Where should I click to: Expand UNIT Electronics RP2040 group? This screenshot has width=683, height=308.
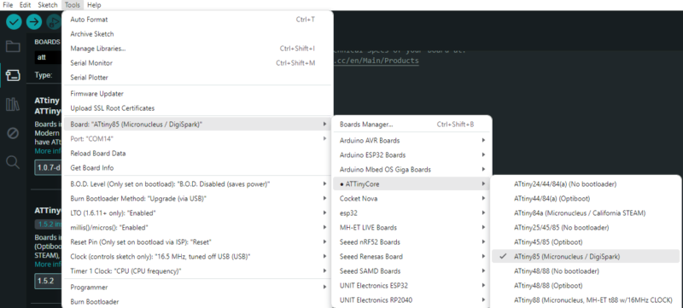412,300
